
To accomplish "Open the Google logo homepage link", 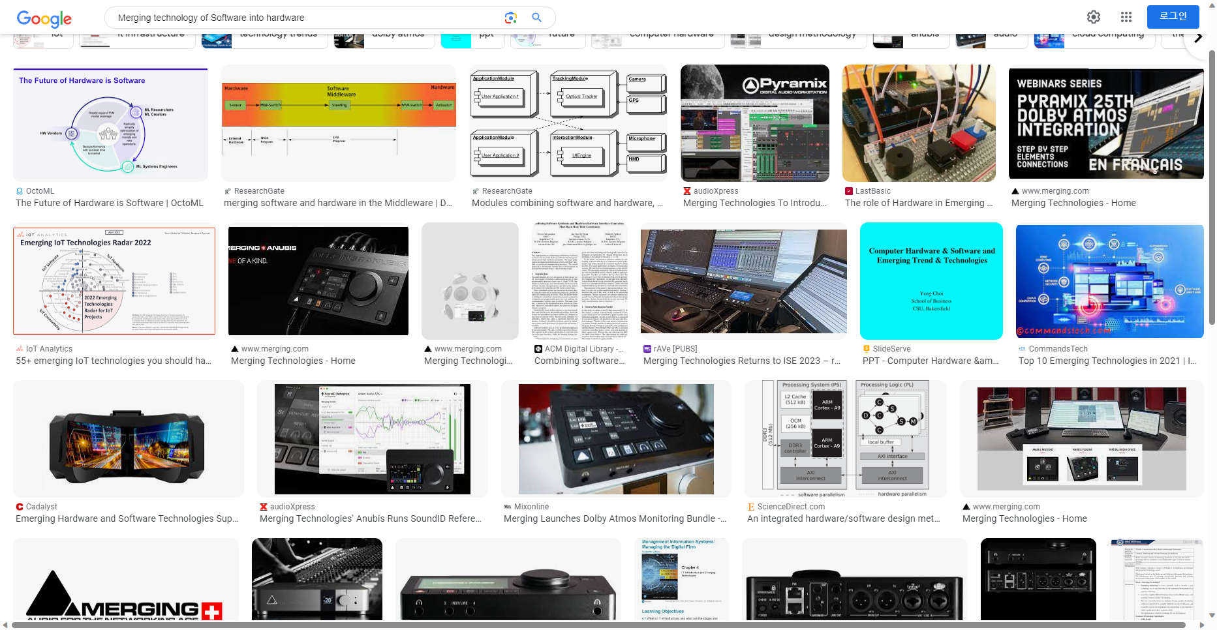I will tap(44, 19).
